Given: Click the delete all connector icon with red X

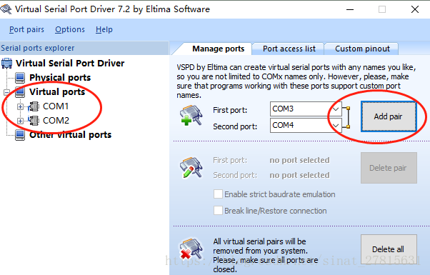Looking at the screenshot, I should click(x=191, y=249).
